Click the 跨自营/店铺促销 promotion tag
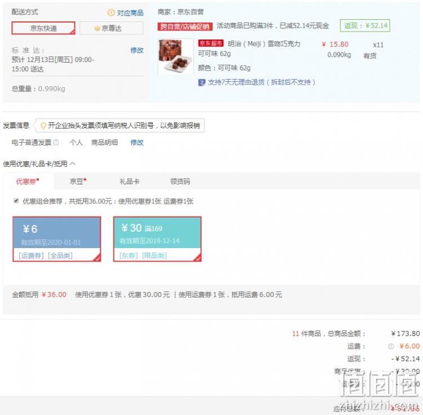The width and height of the screenshot is (423, 415). tap(185, 27)
